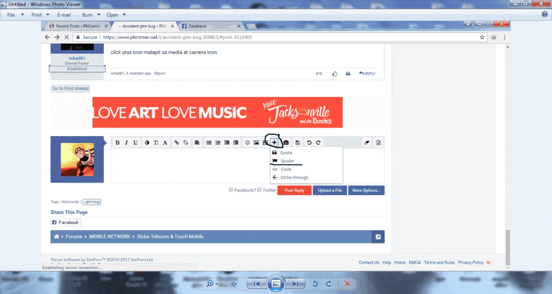
Task: Switch to the Recent Posts browser tab
Action: (x=78, y=26)
